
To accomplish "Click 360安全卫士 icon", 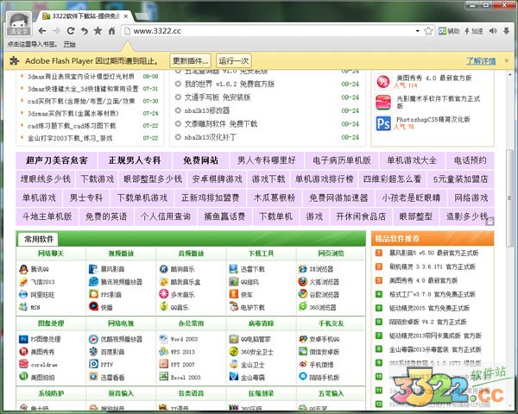I will (x=234, y=352).
